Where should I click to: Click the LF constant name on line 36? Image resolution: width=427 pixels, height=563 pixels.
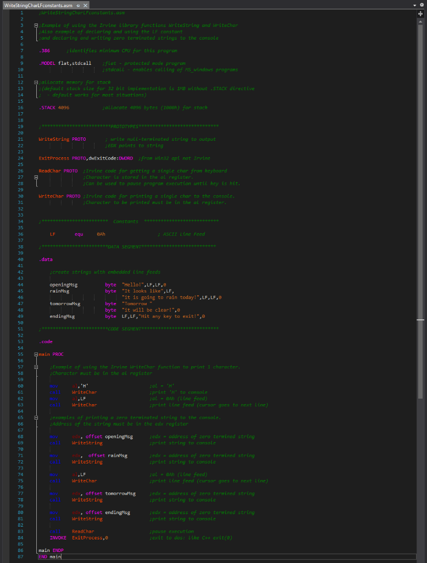coord(53,234)
